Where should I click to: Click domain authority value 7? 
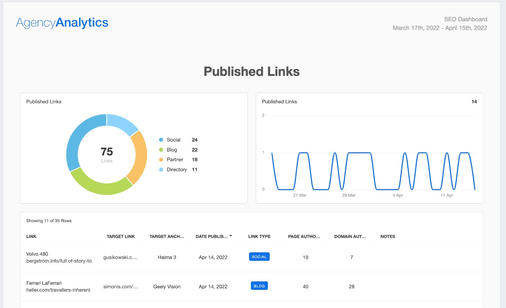pos(352,257)
